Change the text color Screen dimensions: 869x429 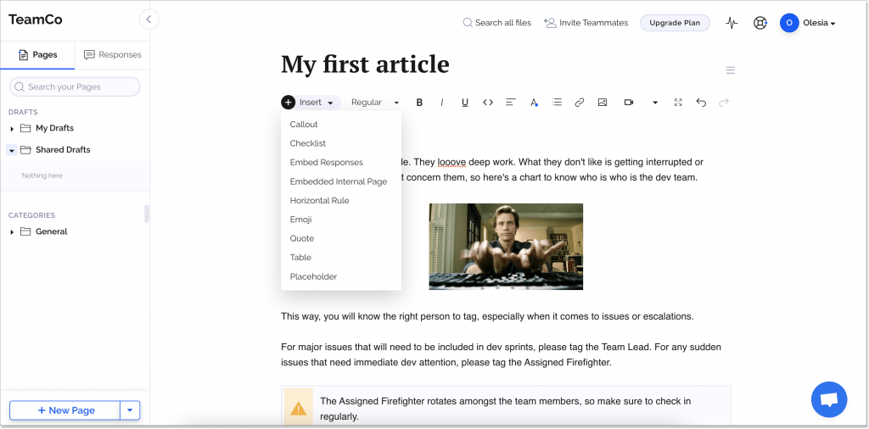tap(534, 103)
